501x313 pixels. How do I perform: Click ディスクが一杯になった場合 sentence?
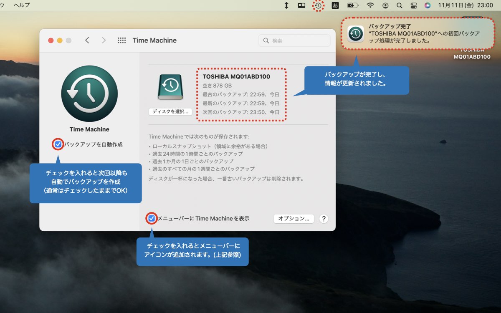click(x=226, y=179)
